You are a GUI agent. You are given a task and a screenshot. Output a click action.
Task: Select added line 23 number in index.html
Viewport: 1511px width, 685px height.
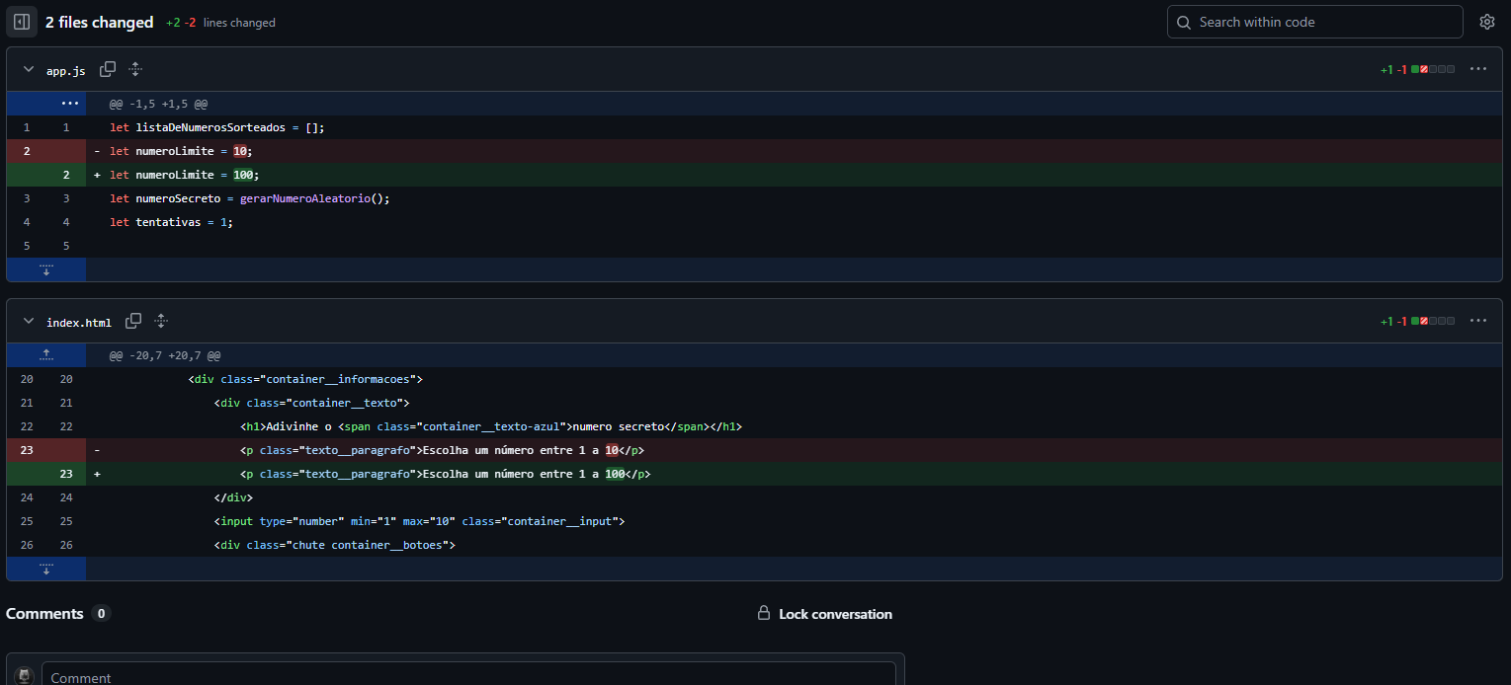(x=66, y=474)
